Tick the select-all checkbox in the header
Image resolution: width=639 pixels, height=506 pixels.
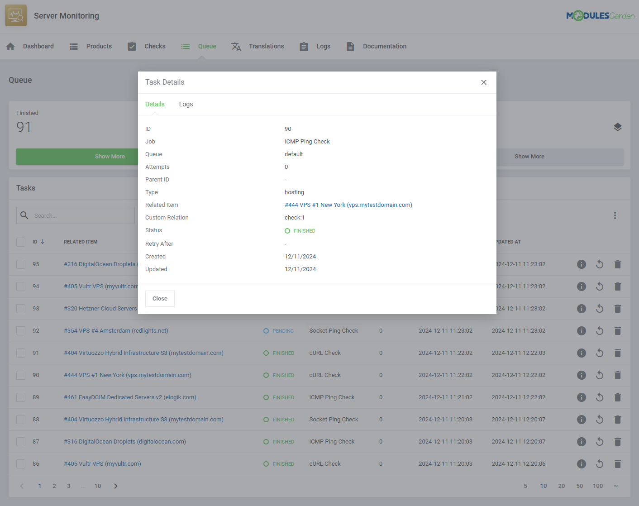(20, 242)
